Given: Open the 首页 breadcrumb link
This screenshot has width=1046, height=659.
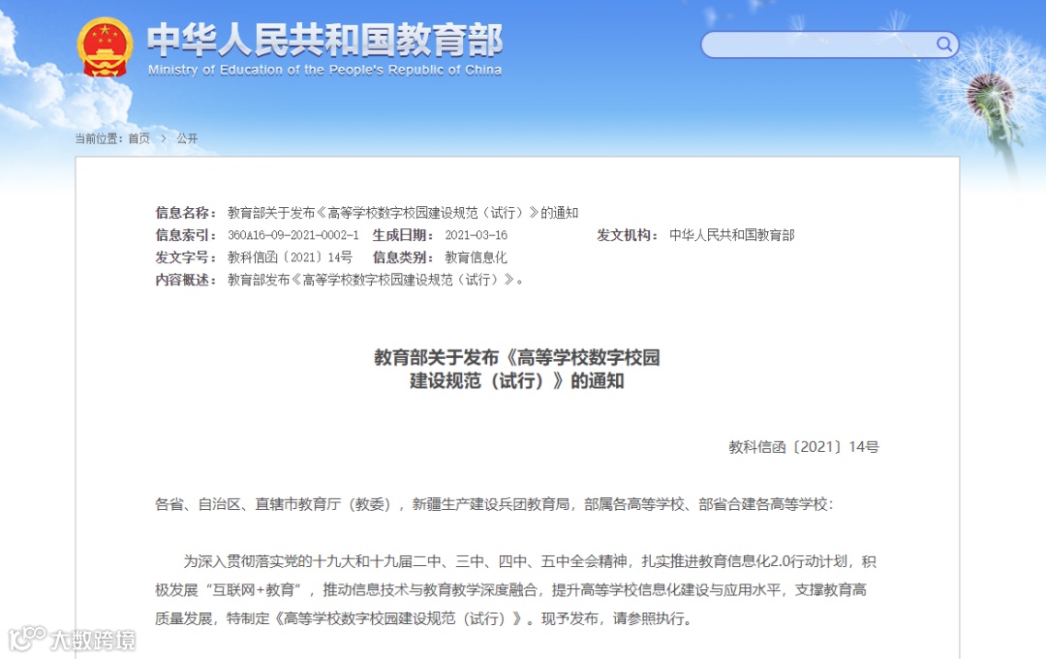Looking at the screenshot, I should click(138, 138).
